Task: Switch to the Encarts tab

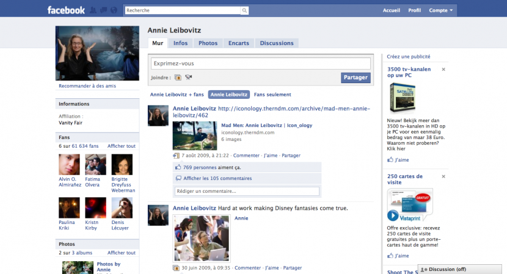Action: [239, 43]
